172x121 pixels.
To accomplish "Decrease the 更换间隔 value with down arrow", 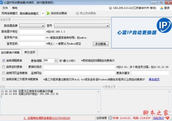I will pos(56,62).
